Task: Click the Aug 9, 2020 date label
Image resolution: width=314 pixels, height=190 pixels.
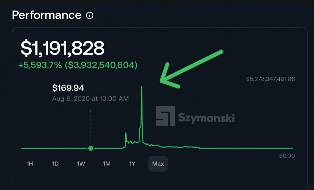Action: click(90, 99)
